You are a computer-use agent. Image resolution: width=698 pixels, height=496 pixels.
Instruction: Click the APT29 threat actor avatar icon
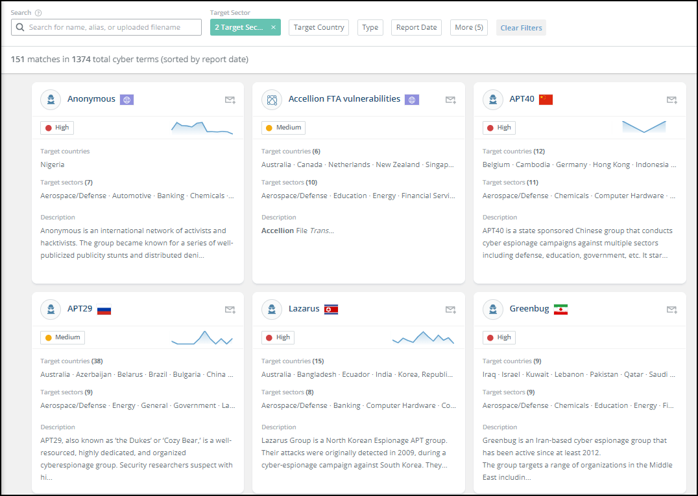click(x=51, y=310)
